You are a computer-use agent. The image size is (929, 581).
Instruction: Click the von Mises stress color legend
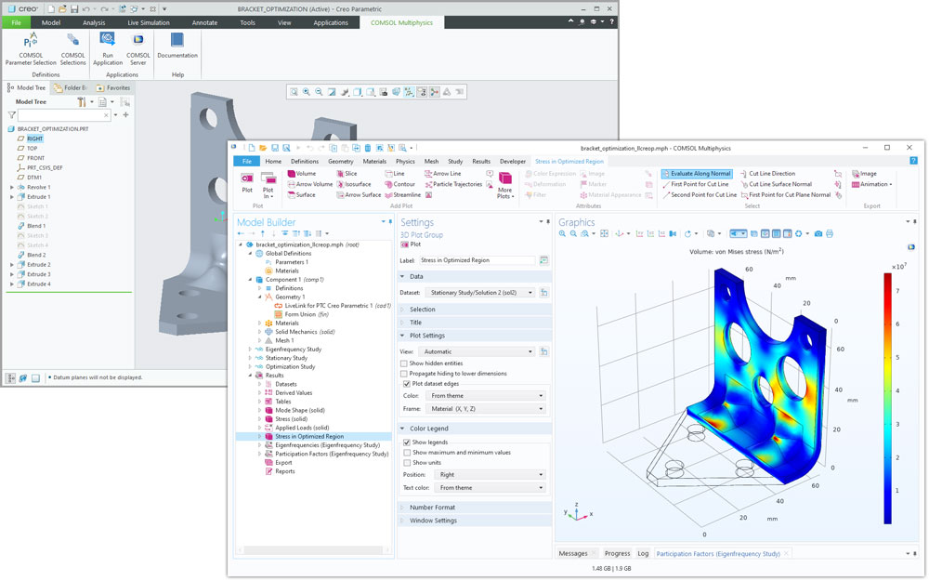887,398
